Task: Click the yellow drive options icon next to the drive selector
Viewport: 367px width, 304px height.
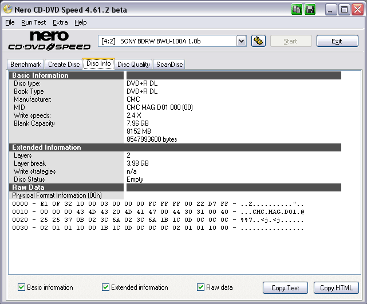Action: (x=258, y=41)
